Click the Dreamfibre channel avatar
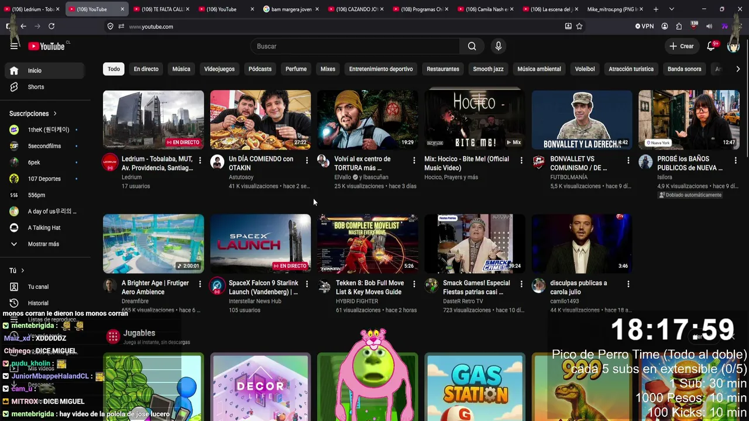Viewport: 749px width, 421px height. pyautogui.click(x=110, y=286)
